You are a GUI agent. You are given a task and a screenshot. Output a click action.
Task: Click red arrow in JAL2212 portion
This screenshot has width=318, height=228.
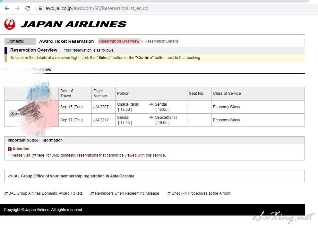[151, 117]
